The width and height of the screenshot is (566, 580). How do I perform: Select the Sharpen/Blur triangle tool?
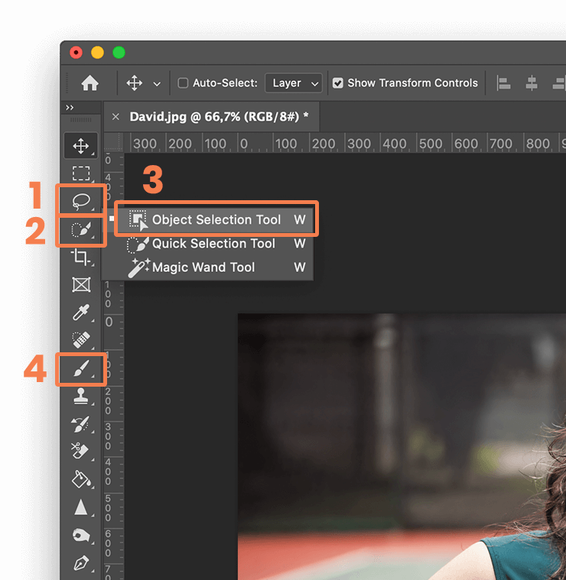click(81, 507)
